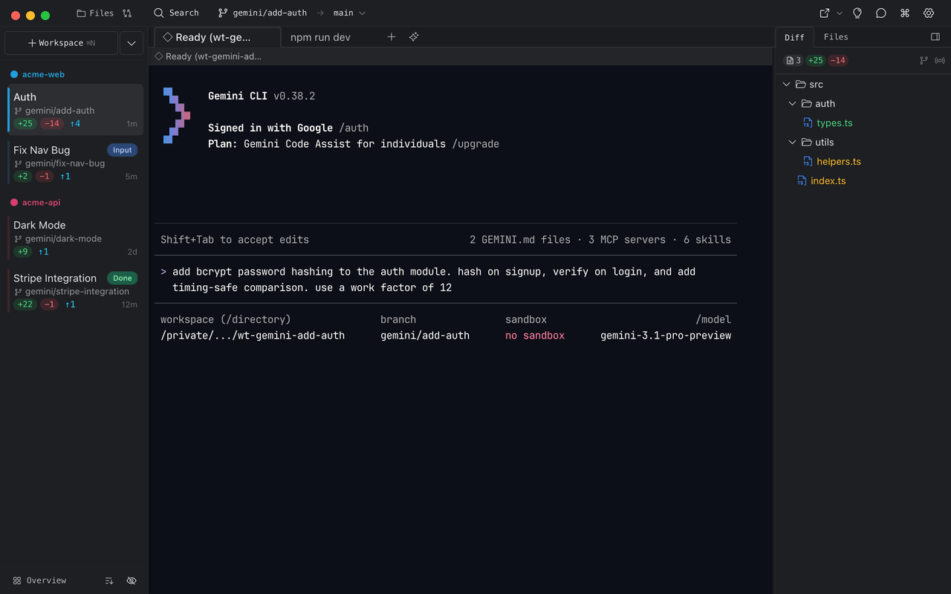The image size is (951, 594).
Task: Click the pull request compare icon beside Files
Action: coord(127,13)
